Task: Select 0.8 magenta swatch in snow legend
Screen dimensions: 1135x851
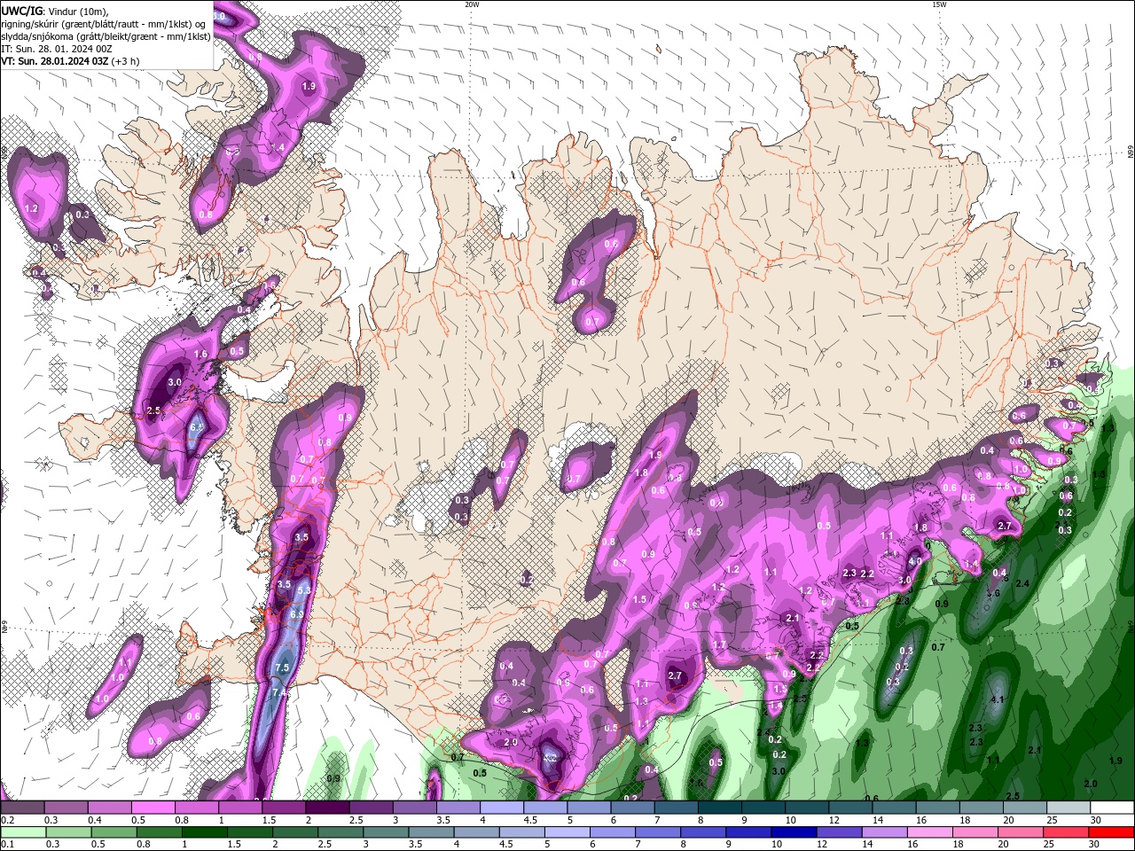Action: (x=196, y=808)
